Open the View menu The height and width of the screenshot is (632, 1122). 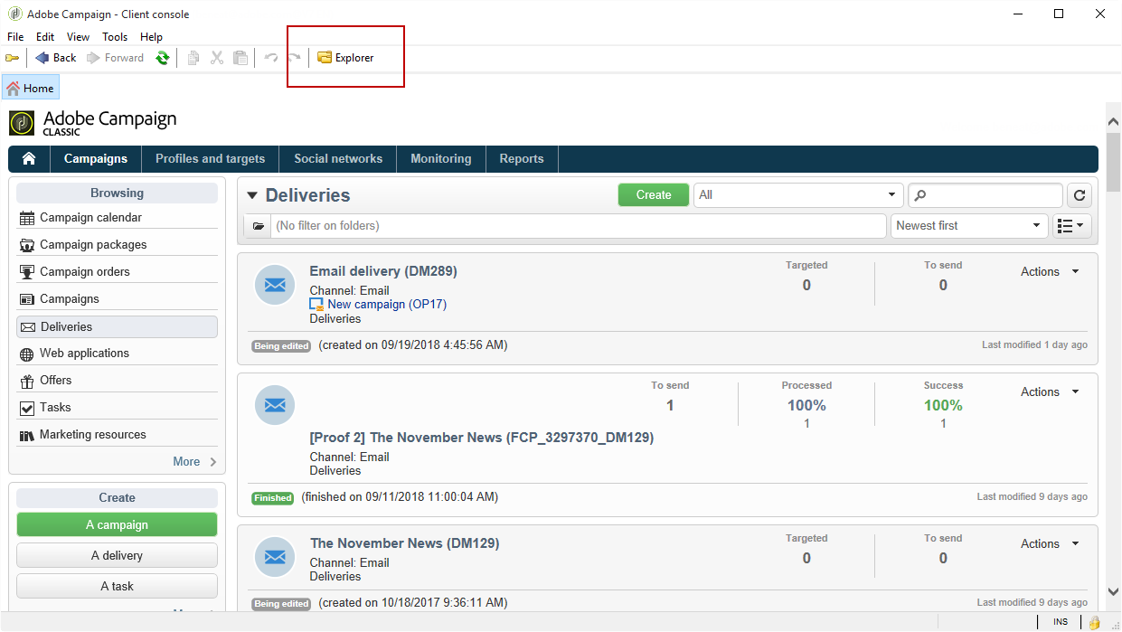pyautogui.click(x=78, y=37)
